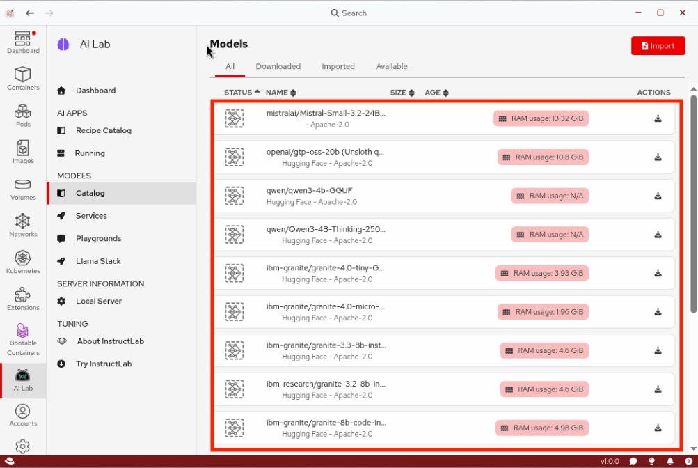The width and height of the screenshot is (698, 468).
Task: Sort models by Name column
Action: pyautogui.click(x=280, y=93)
